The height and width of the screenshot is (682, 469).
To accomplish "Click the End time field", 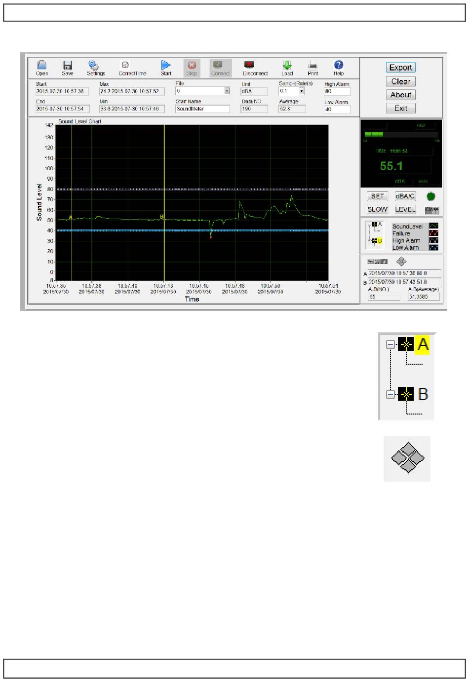I will pyautogui.click(x=62, y=109).
